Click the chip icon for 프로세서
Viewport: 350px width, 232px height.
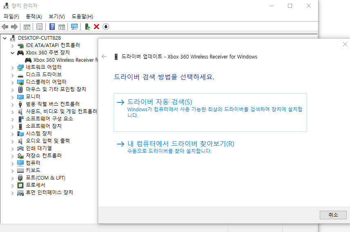(x=20, y=185)
